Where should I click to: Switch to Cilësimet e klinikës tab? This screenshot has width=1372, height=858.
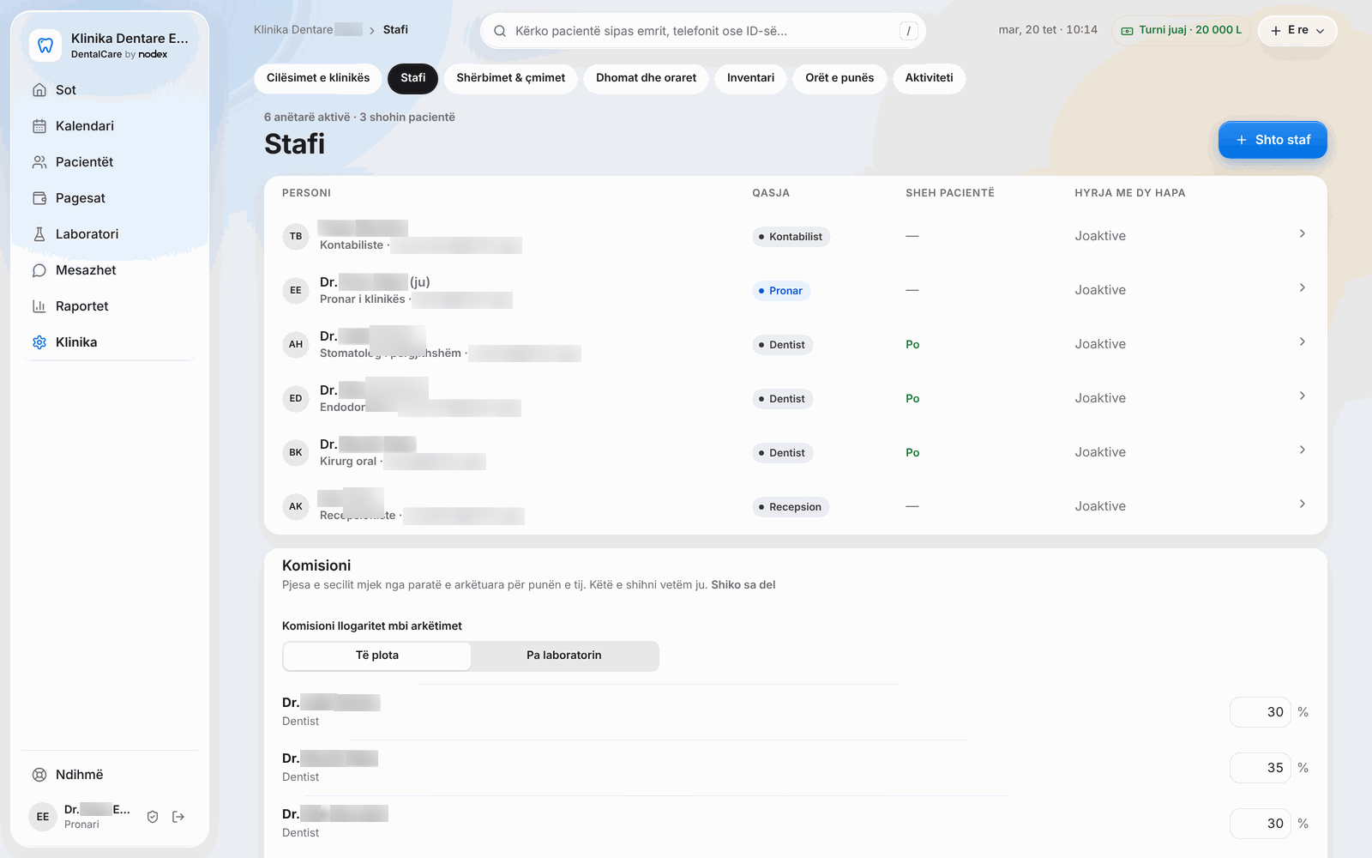click(x=318, y=78)
